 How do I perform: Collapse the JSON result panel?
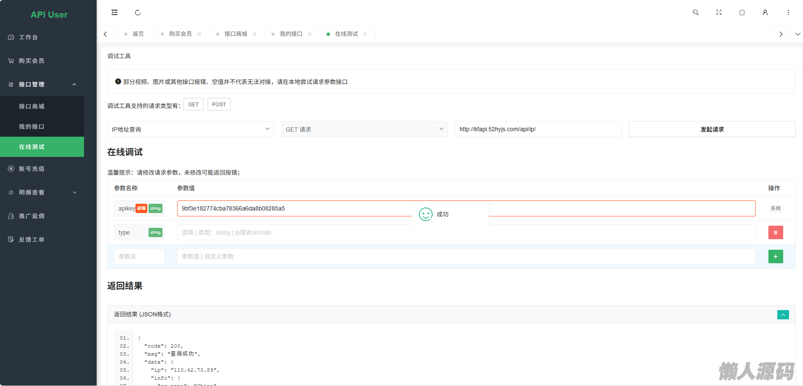[x=783, y=315]
